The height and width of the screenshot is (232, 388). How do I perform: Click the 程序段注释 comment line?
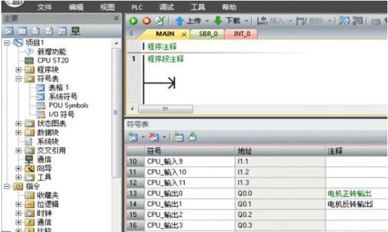(x=165, y=59)
